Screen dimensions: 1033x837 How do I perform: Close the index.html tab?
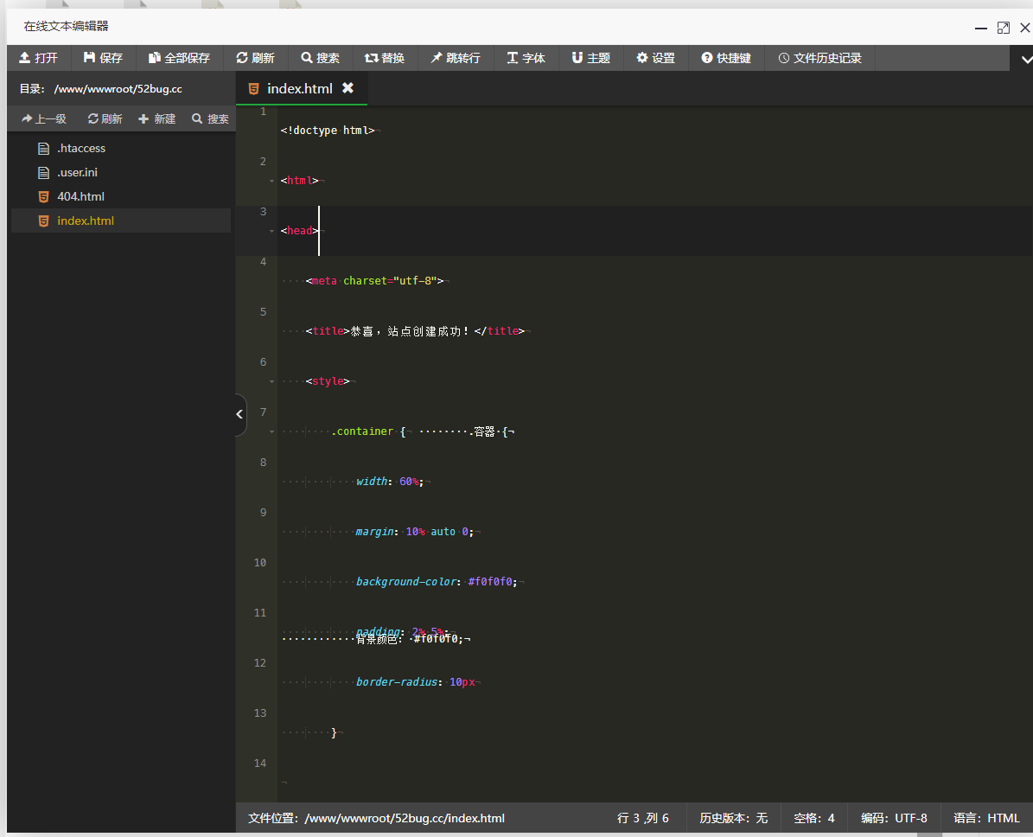point(348,87)
